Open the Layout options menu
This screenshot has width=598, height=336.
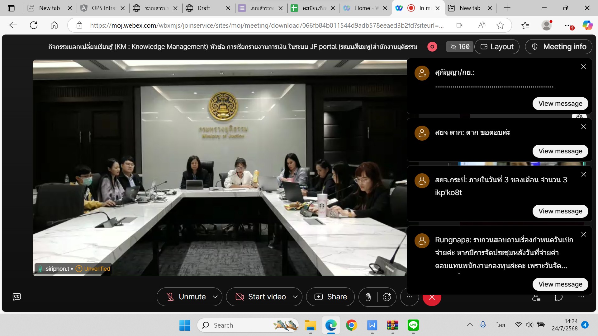click(497, 47)
